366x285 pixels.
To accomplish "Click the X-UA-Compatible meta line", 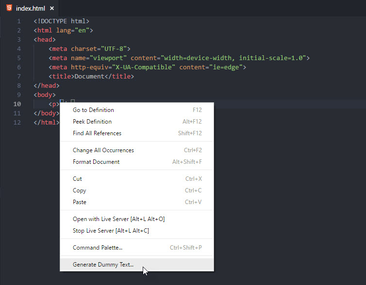I will coord(147,67).
